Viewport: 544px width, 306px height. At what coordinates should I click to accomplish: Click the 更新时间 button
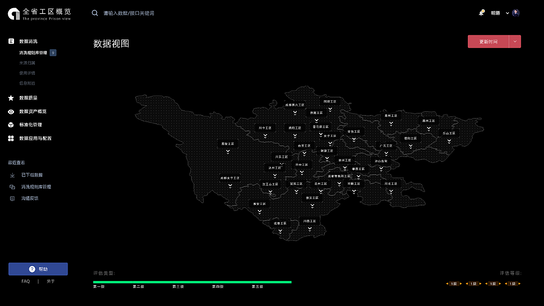(x=488, y=42)
